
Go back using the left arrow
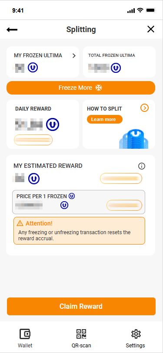[x=12, y=29]
